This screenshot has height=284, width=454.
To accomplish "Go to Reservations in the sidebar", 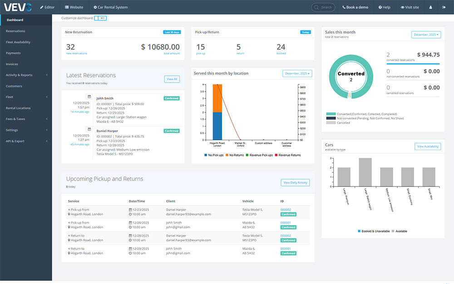I will [15, 31].
